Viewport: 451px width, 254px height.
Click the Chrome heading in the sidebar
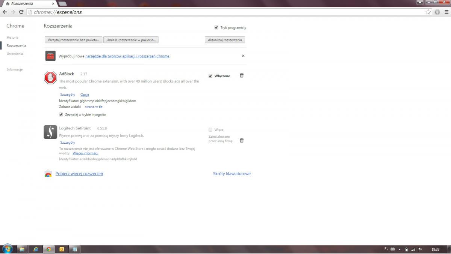click(x=15, y=26)
